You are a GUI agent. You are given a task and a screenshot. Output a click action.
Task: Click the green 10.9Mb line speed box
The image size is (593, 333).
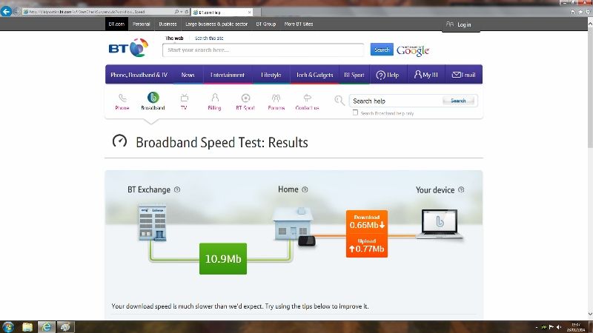223,258
